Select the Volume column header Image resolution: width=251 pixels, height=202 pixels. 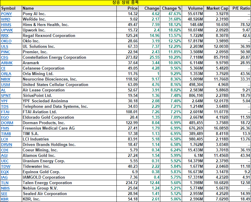point(193,8)
